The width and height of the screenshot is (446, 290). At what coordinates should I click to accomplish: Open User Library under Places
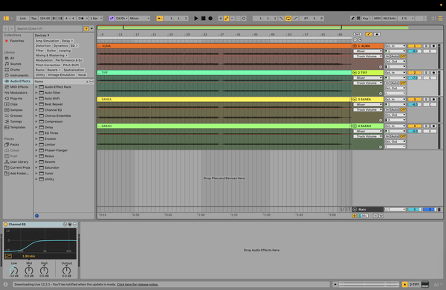pos(19,162)
